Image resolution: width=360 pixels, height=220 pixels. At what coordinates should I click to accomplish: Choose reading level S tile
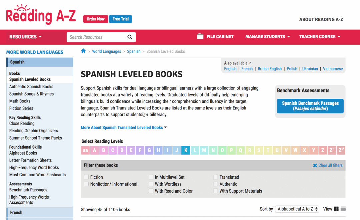259,150
